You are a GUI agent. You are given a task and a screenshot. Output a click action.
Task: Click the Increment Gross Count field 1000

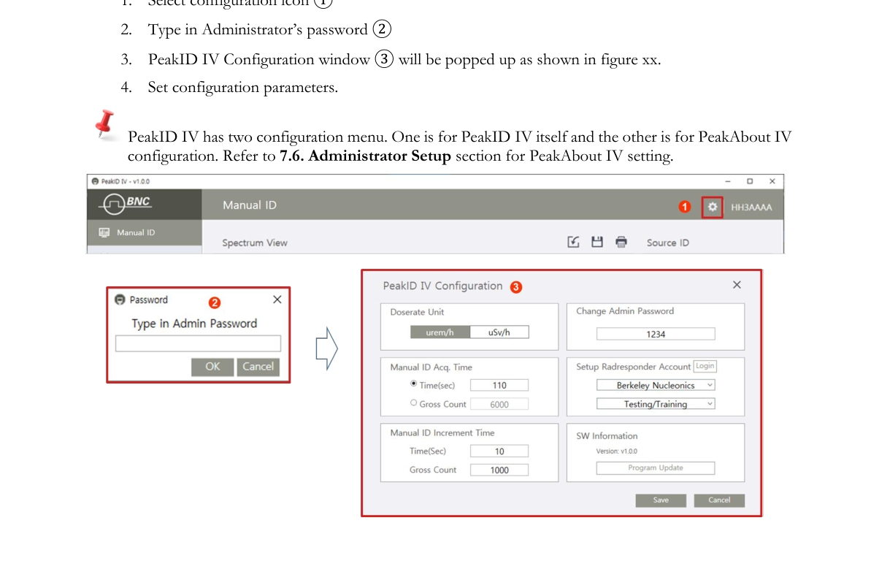(499, 470)
